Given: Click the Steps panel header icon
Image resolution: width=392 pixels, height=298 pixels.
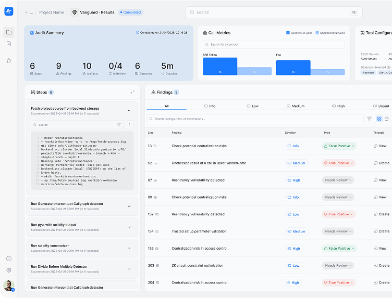Looking at the screenshot, I should coord(33,92).
